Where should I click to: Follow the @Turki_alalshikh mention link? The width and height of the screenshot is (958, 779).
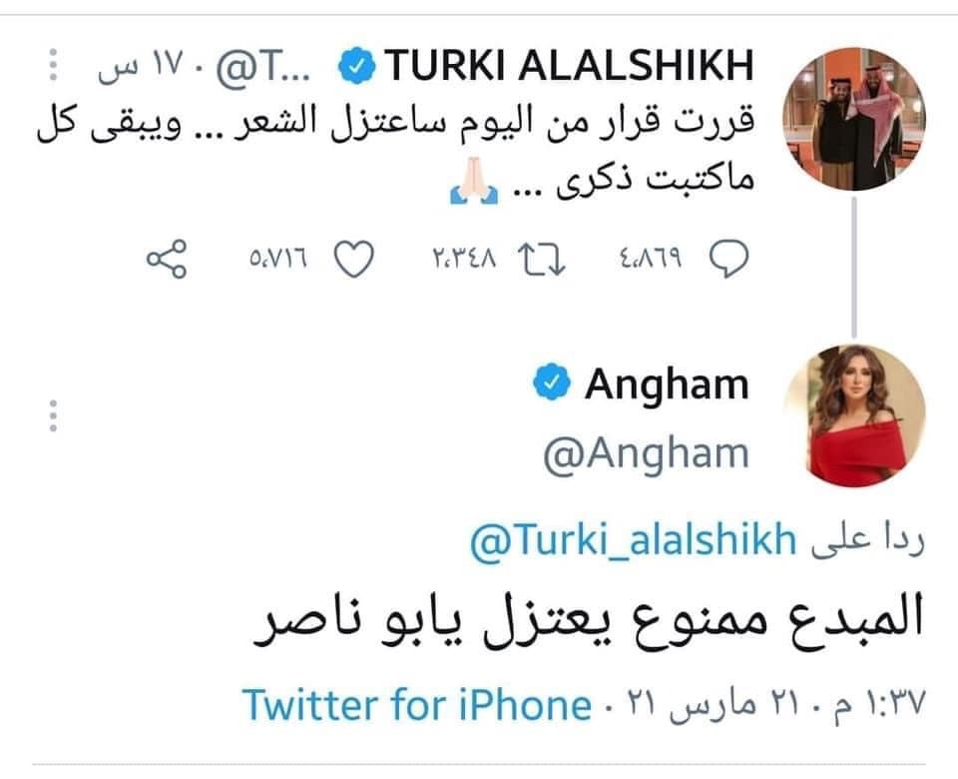pyautogui.click(x=633, y=541)
